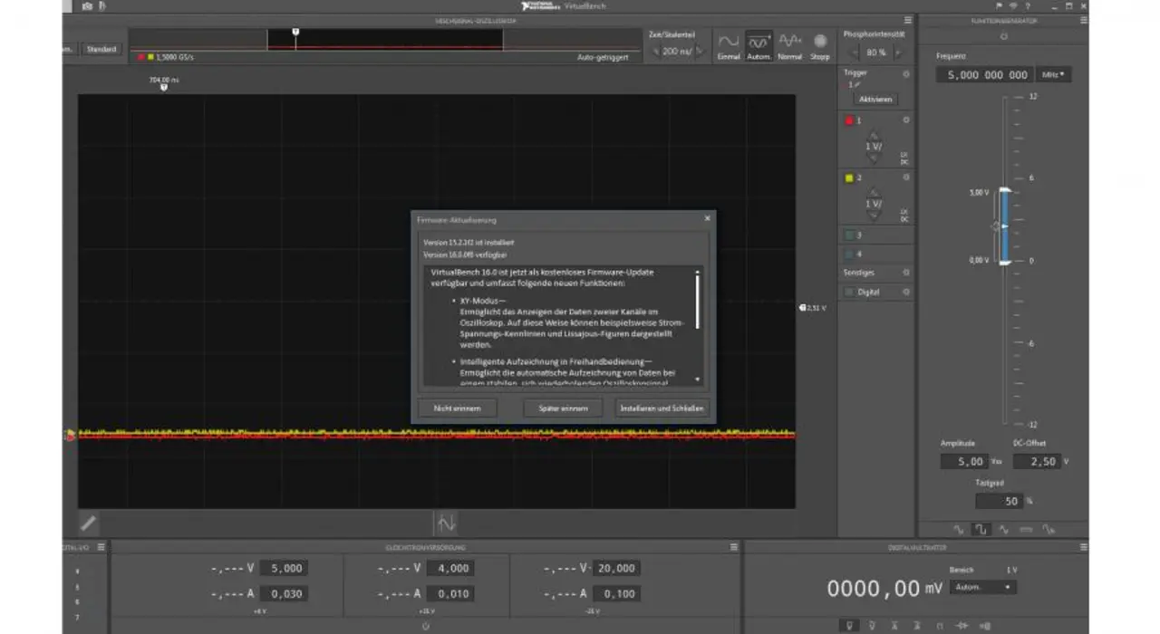Select DC current mode on multimeter
This screenshot has width=1160, height=634.
[894, 625]
